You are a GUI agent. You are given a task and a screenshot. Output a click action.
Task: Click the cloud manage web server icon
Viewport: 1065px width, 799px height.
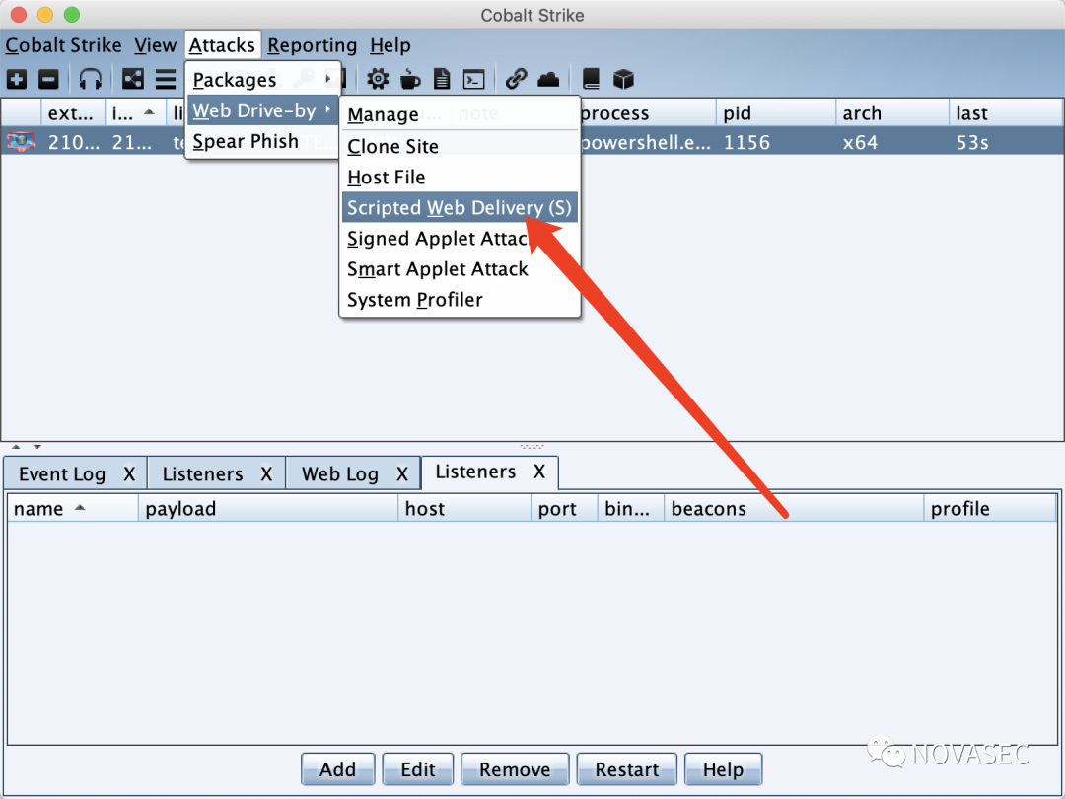click(x=548, y=80)
